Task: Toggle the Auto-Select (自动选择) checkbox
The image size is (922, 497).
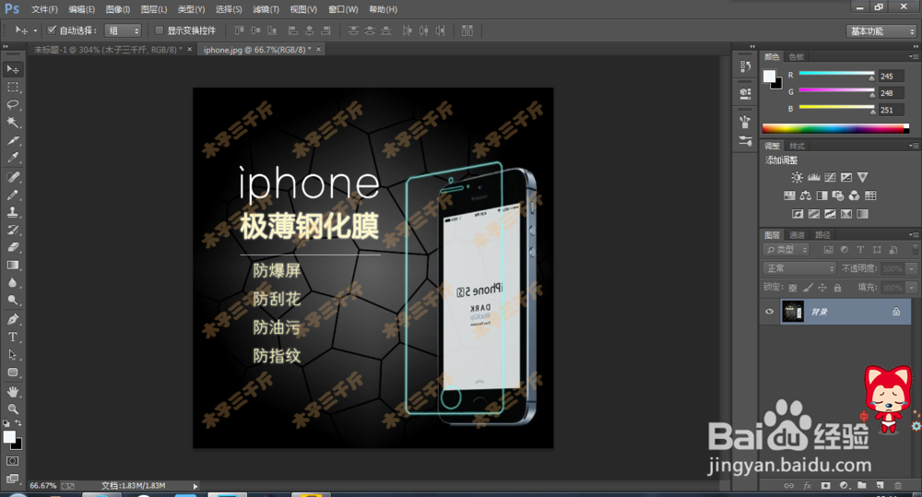Action: coord(52,30)
